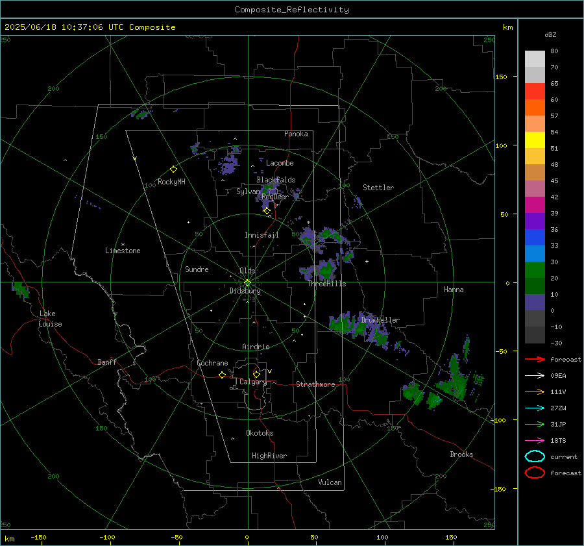Pick the red 60–65 dBZ swatch
Viewport: 584px width, 546px height.
click(x=535, y=91)
